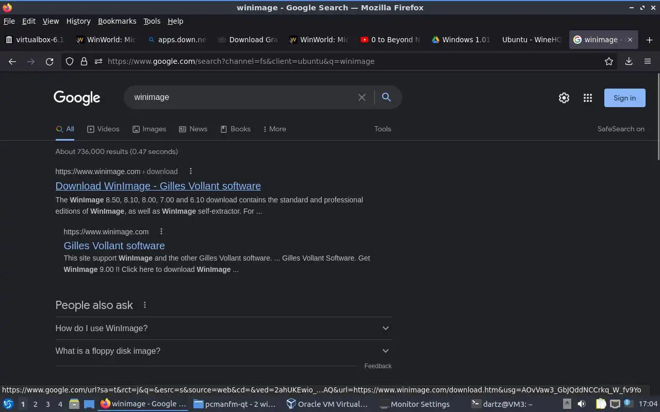This screenshot has width=660, height=412.
Task: Open the View menu
Action: coord(51,21)
